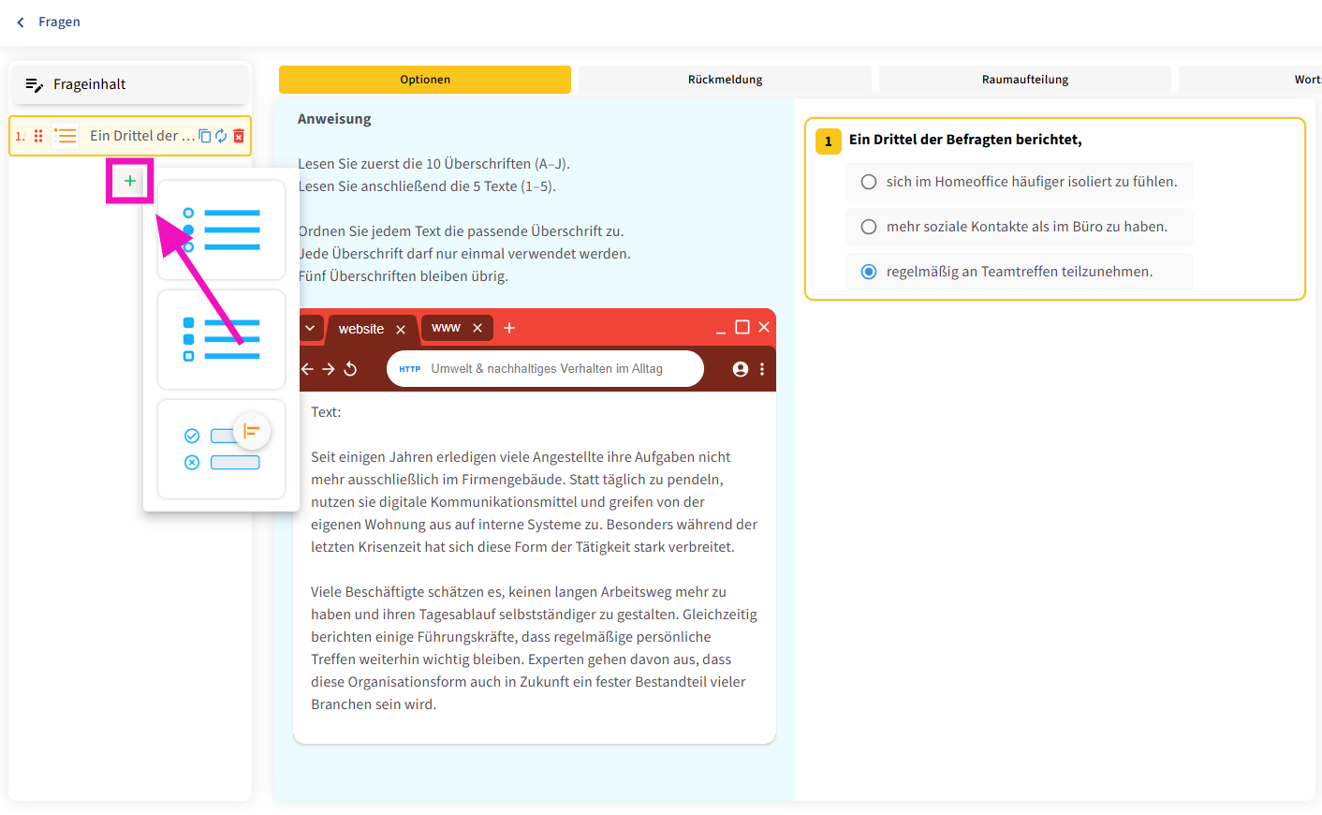Image resolution: width=1322 pixels, height=815 pixels.
Task: Click the orange align icon on the third card
Action: [252, 431]
